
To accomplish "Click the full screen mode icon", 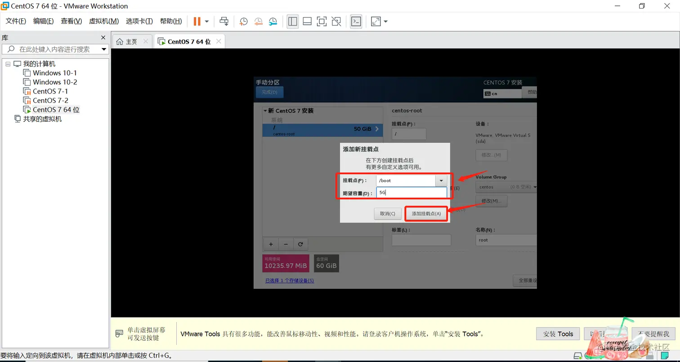I will click(x=322, y=21).
